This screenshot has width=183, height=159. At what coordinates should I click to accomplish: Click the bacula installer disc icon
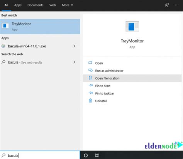coord(3,46)
